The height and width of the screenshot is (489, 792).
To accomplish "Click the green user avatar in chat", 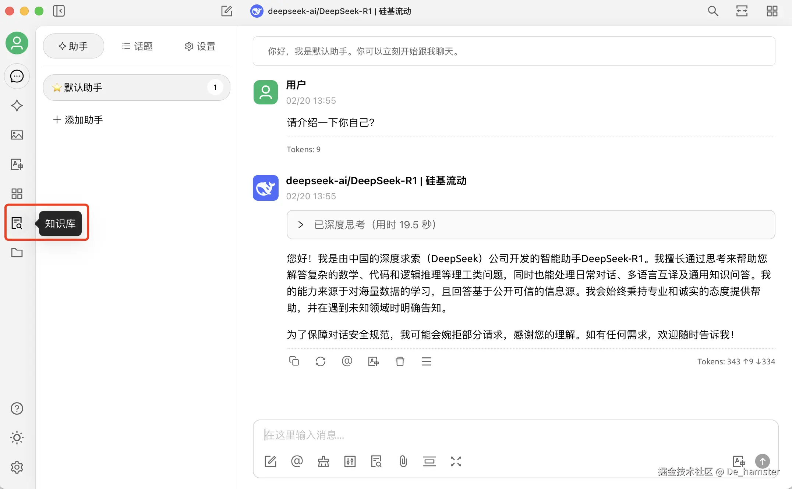I will 266,92.
